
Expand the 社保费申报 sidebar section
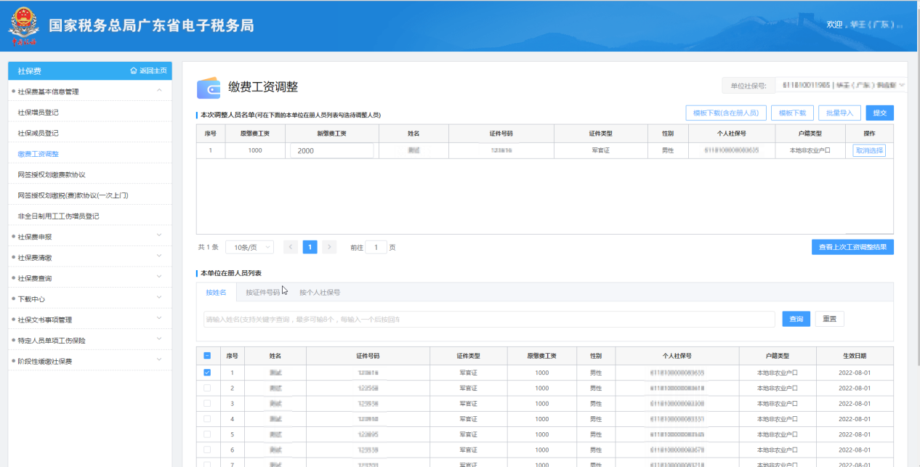[159, 236]
